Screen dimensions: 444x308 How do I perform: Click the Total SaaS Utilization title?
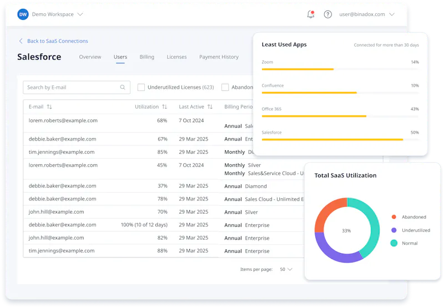click(x=345, y=175)
